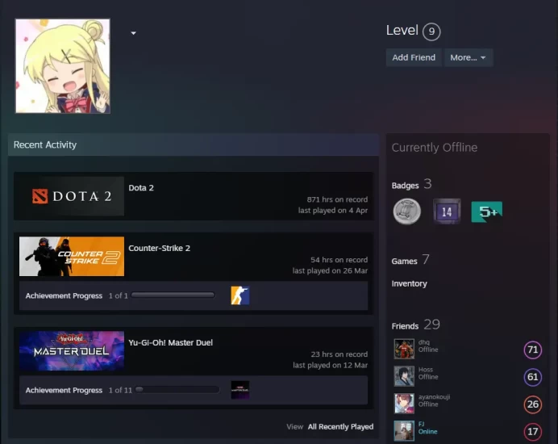View All Recently Played games
This screenshot has height=444, width=558.
340,426
